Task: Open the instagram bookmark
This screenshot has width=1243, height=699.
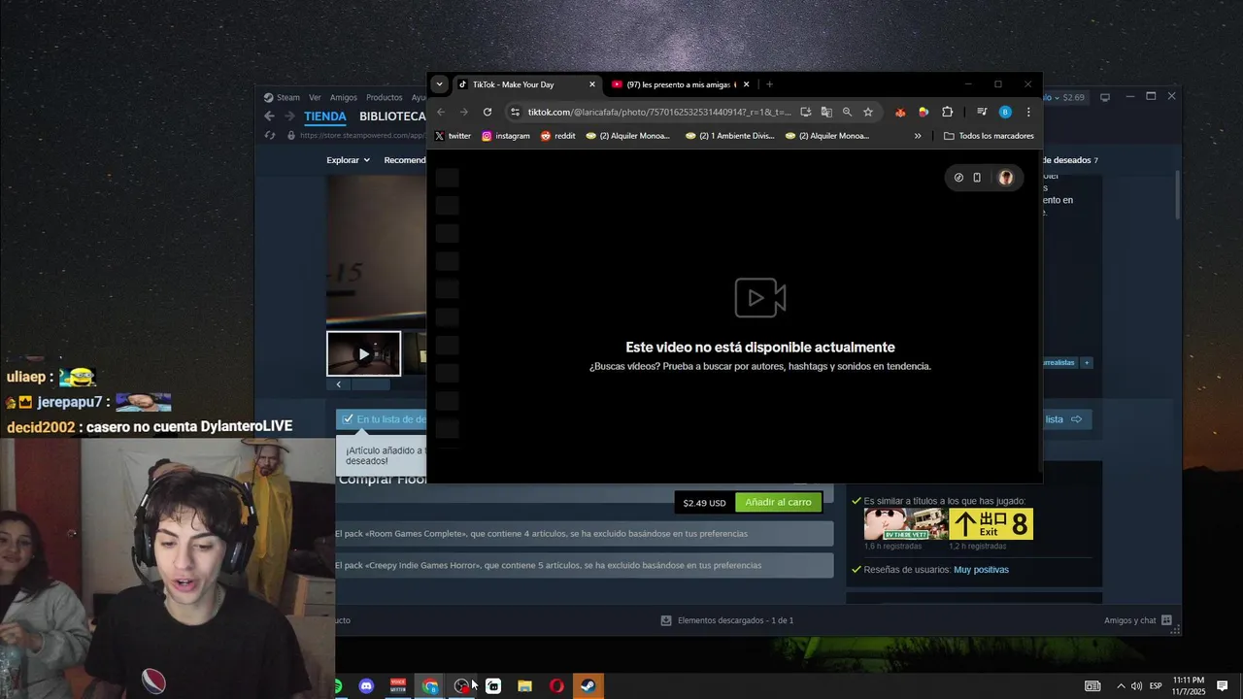Action: [x=506, y=136]
